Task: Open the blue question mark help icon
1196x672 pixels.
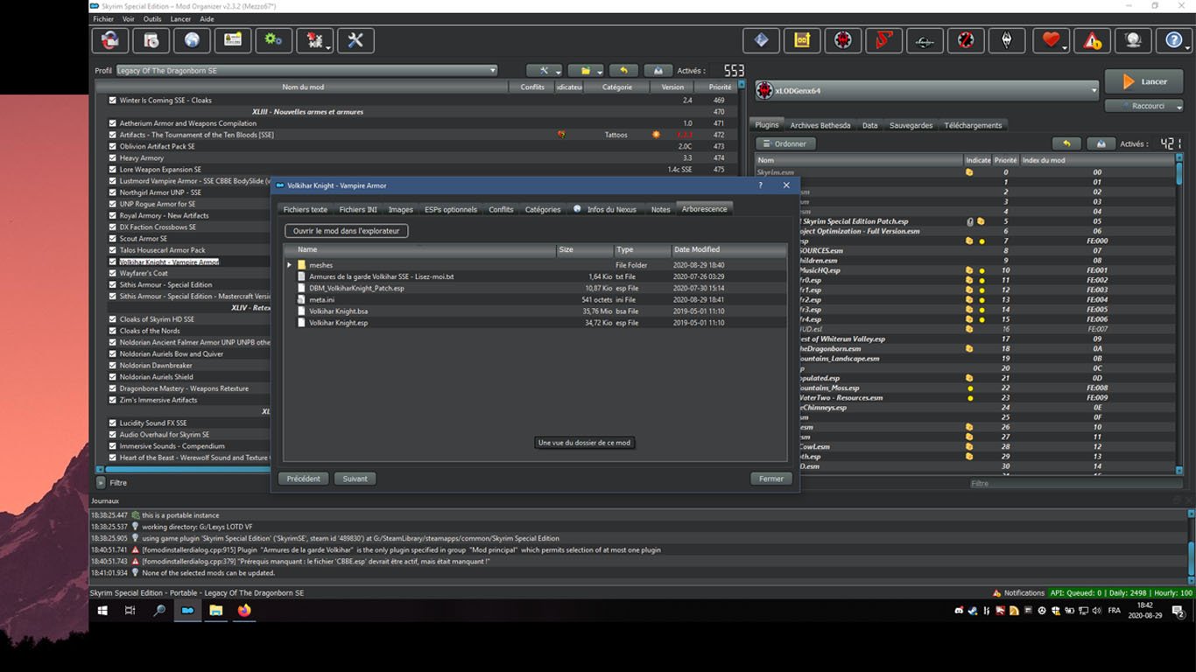Action: tap(1174, 40)
